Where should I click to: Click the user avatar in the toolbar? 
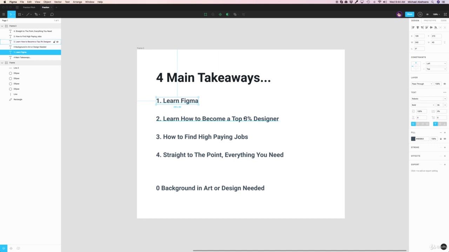(x=399, y=14)
